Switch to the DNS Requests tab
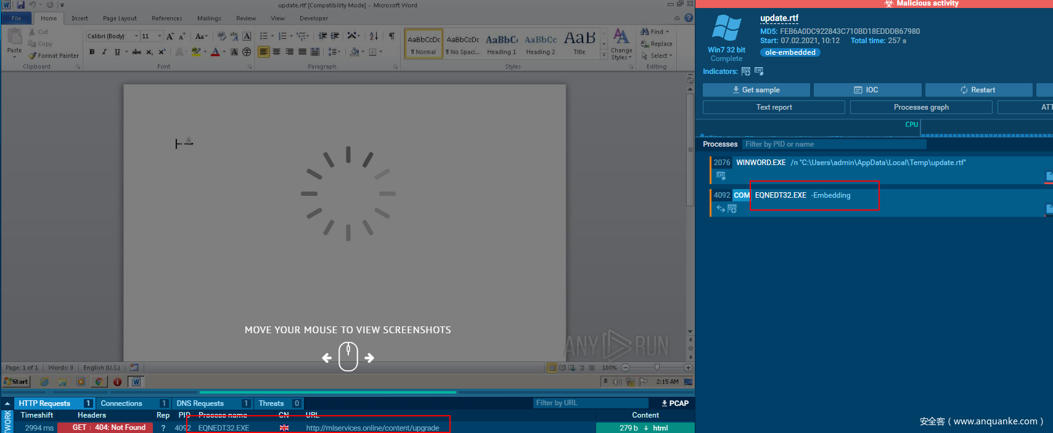 click(200, 403)
